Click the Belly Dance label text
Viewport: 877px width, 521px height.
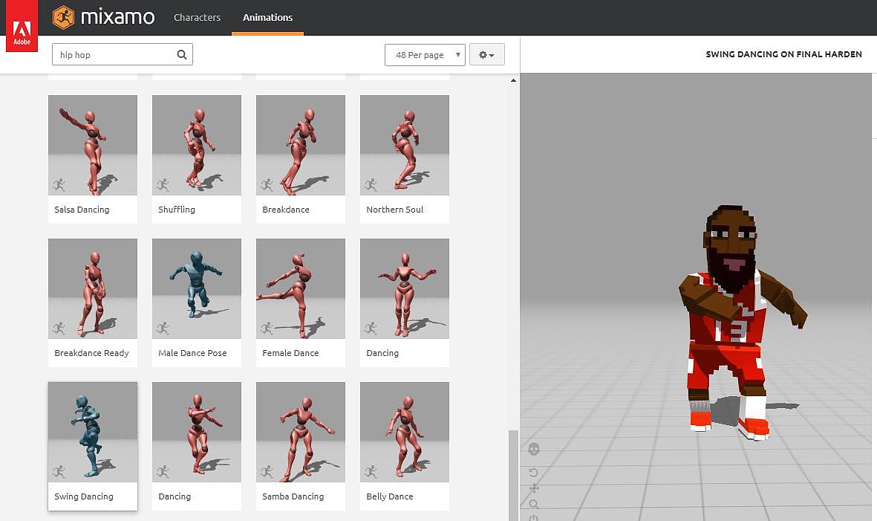click(390, 496)
